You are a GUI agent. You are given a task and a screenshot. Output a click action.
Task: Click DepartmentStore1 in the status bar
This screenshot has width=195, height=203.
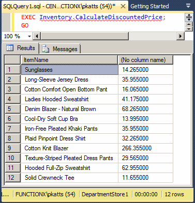click(105, 194)
